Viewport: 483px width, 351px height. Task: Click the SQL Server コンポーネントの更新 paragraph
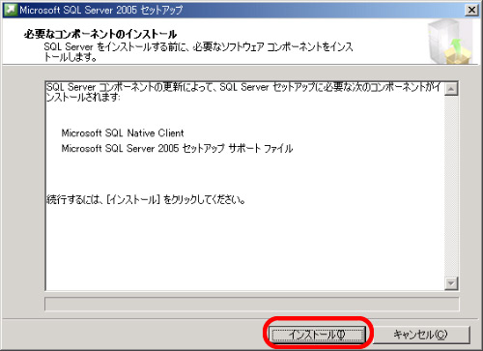[243, 92]
